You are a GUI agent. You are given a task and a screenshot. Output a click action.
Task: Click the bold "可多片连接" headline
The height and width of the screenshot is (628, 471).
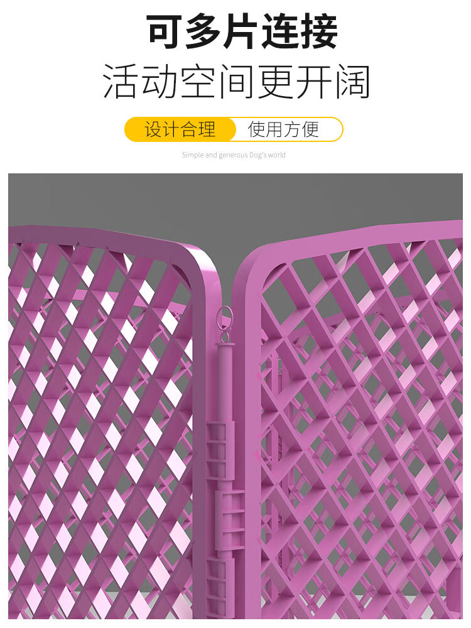click(x=242, y=31)
